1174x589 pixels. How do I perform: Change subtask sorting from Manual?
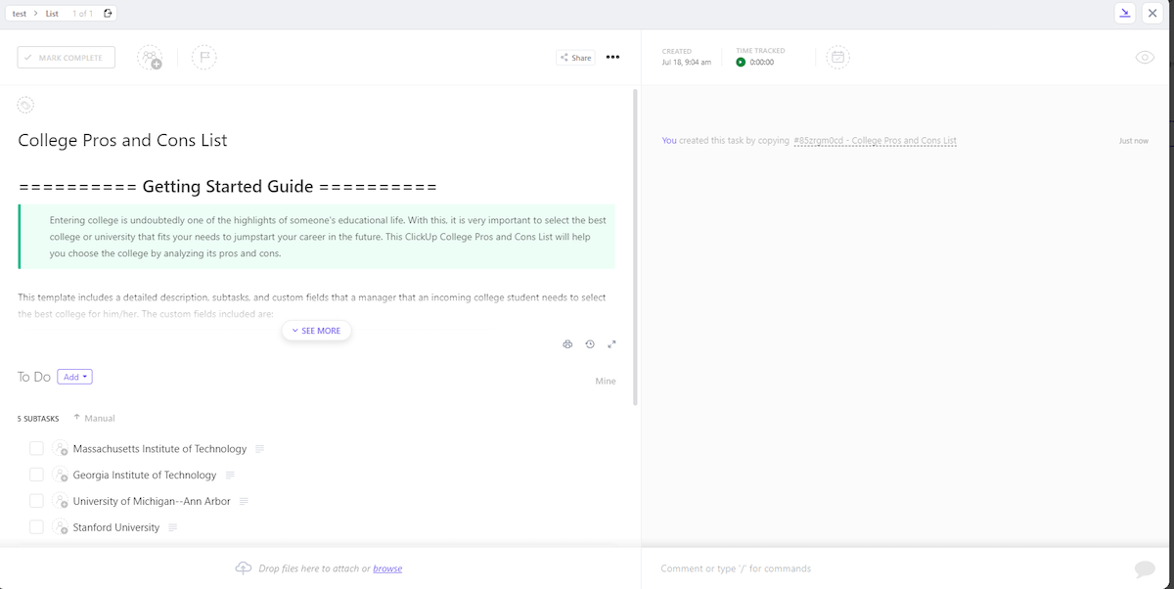coord(94,419)
